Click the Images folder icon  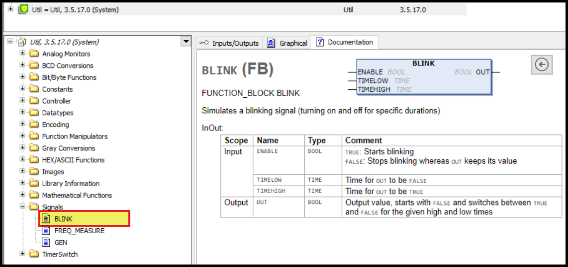(x=34, y=172)
